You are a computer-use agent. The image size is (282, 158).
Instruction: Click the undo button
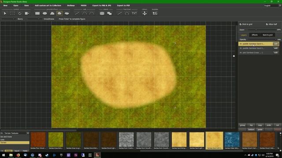tap(269, 125)
